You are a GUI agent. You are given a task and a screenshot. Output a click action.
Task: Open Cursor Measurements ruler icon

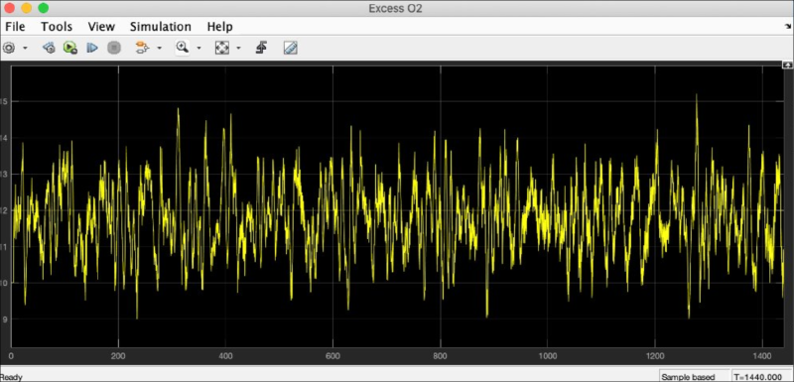[290, 48]
